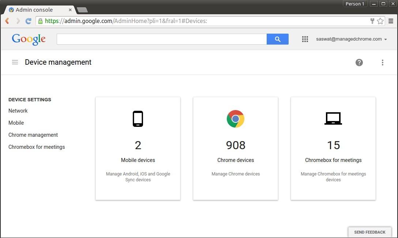This screenshot has height=238, width=398.
Task: Select the Admin console tab
Action: (x=37, y=10)
